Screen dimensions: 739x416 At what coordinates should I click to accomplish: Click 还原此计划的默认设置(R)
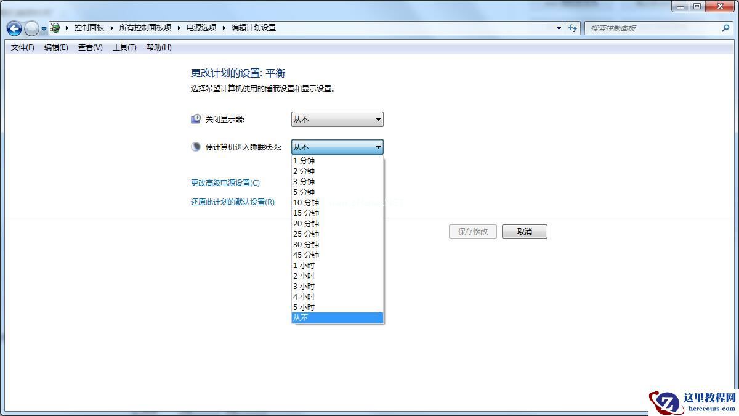coord(231,202)
